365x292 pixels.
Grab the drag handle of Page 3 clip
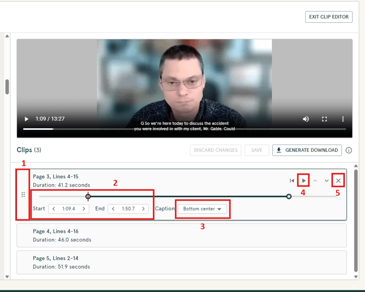coord(23,195)
